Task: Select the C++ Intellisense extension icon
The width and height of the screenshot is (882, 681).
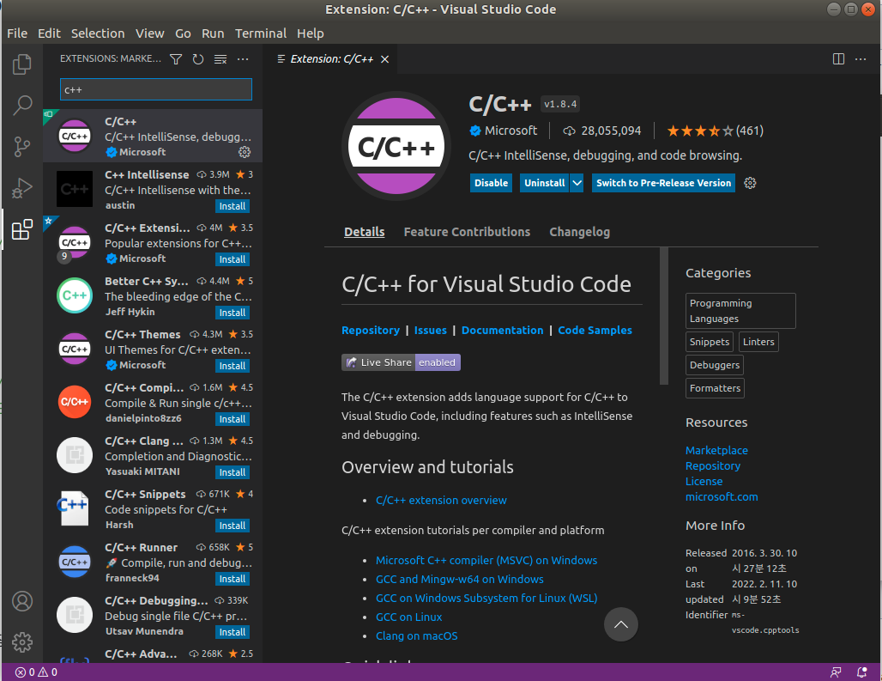Action: pyautogui.click(x=75, y=189)
